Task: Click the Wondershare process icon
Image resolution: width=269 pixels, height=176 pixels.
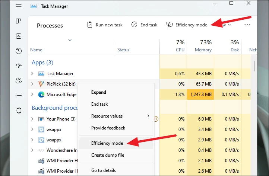Action: coord(41,150)
